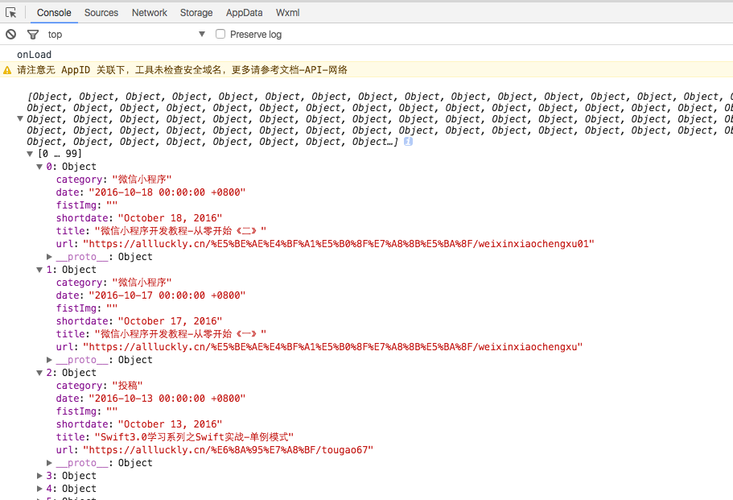Click the console filter funnel icon
733x500 pixels.
(33, 35)
